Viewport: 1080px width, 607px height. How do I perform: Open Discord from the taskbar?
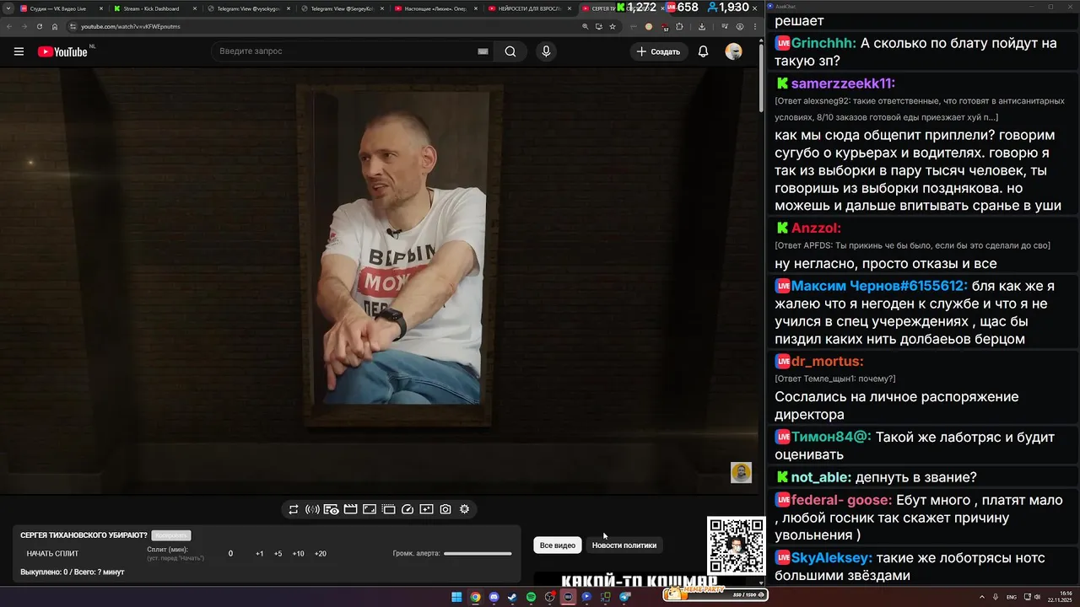click(x=494, y=597)
